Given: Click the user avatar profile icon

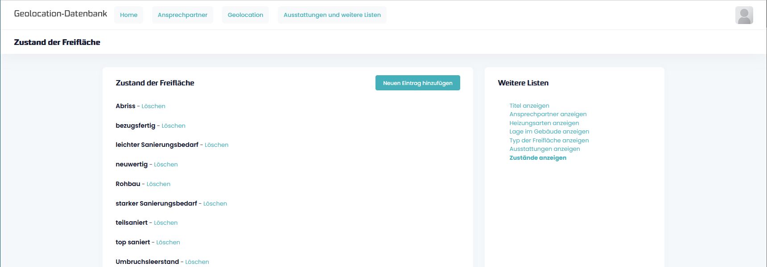Looking at the screenshot, I should (744, 15).
